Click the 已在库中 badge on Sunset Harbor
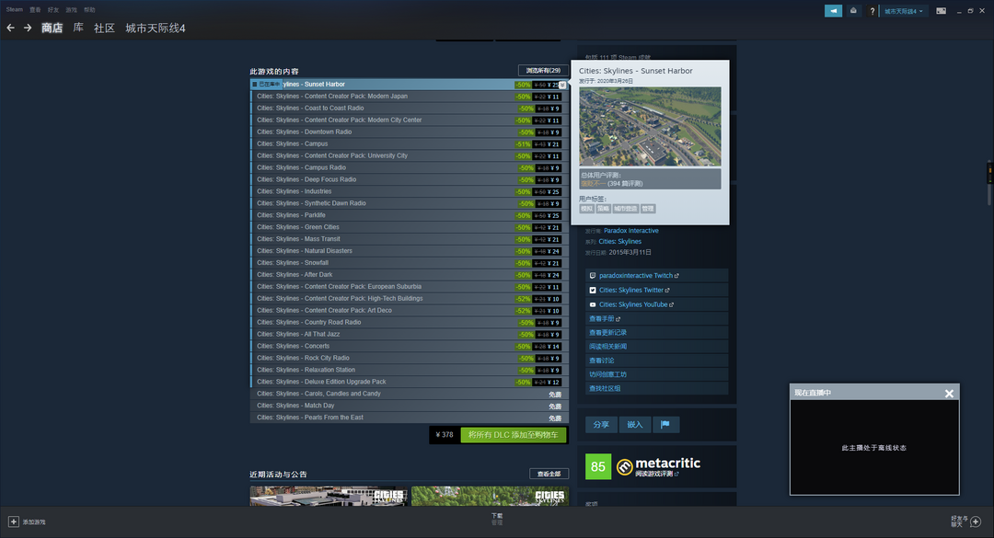 266,85
